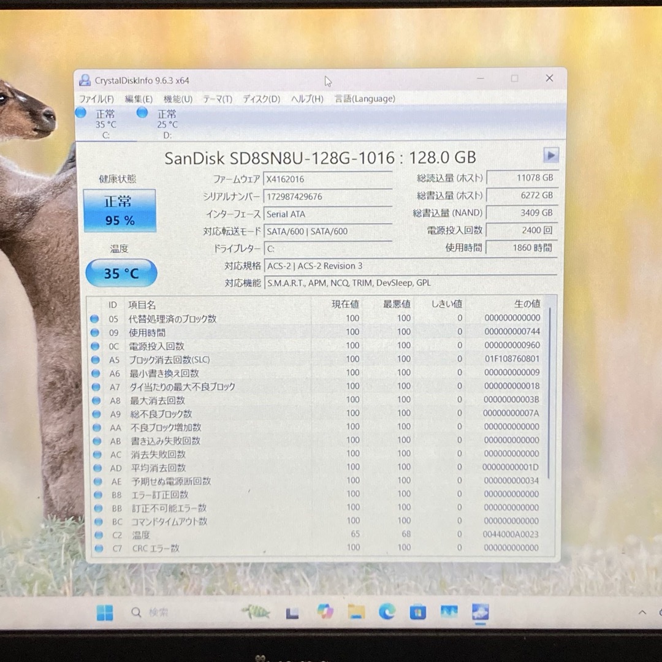Click the host writes value 6272 GB
Screen dimensions: 662x662
pos(523,195)
